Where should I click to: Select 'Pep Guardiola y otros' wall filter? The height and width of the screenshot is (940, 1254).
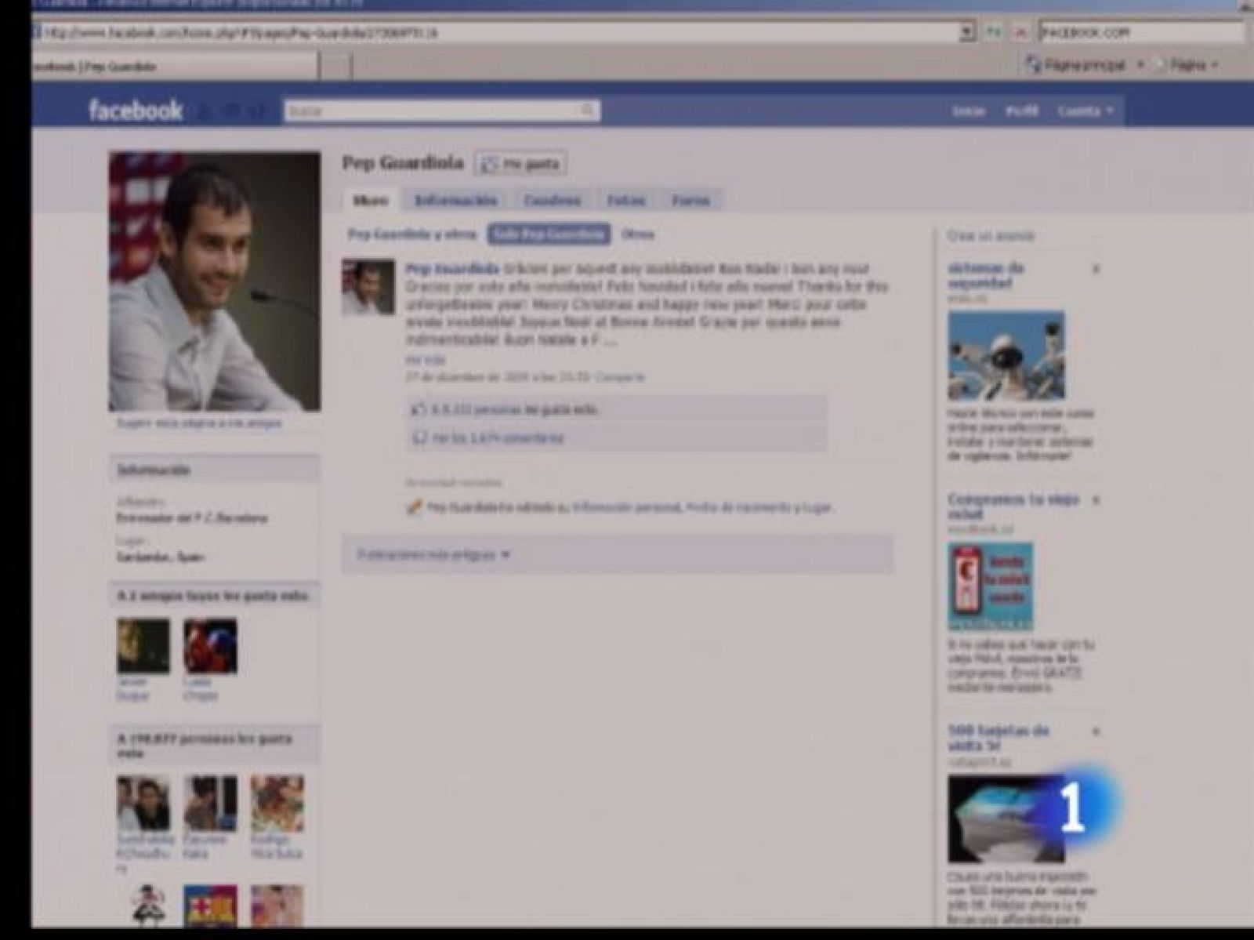click(411, 234)
